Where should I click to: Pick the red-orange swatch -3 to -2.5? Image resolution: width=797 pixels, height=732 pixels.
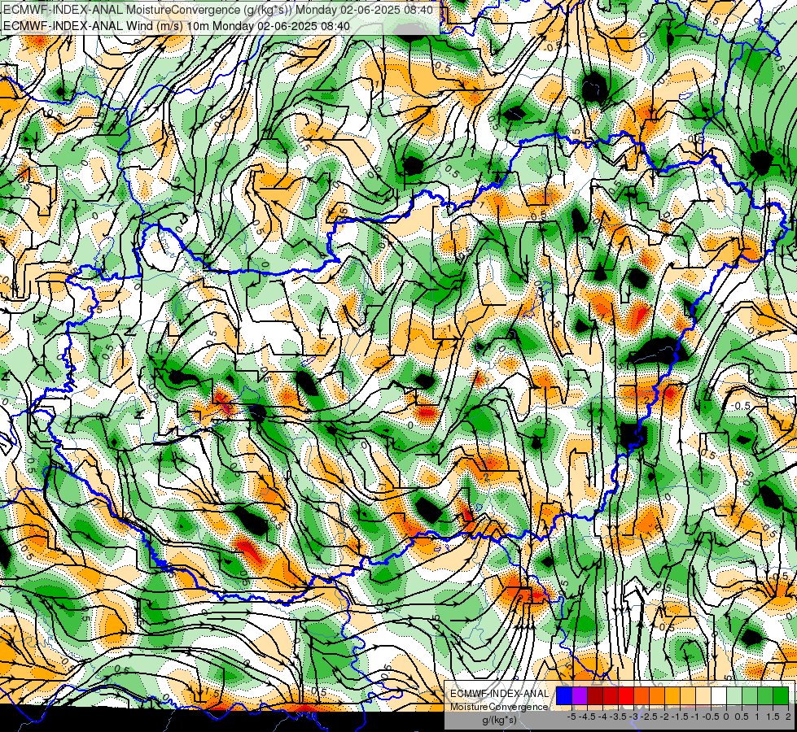[x=642, y=696]
